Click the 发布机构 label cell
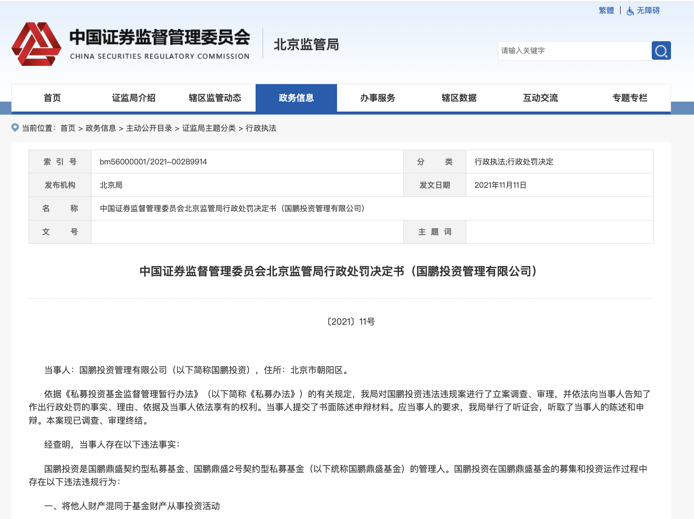The height and width of the screenshot is (519, 694). click(60, 185)
